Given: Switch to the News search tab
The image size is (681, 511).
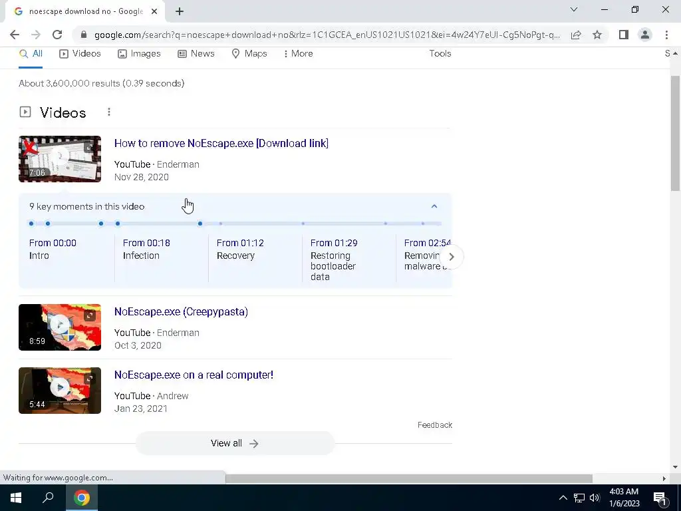Looking at the screenshot, I should click(x=196, y=54).
